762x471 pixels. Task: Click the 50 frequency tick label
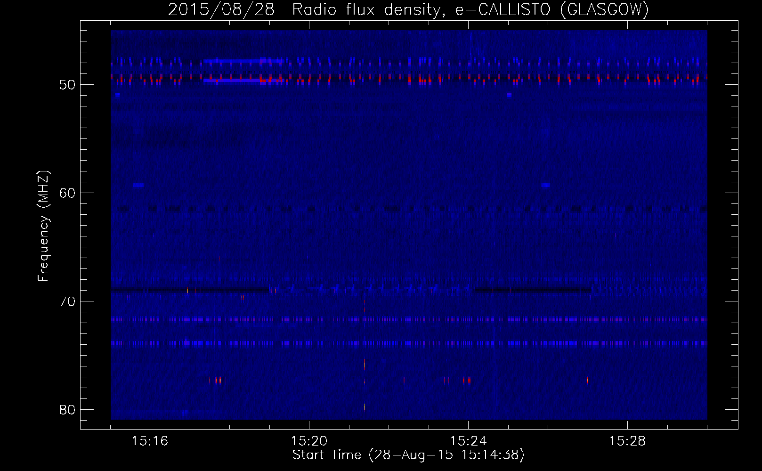(x=67, y=85)
